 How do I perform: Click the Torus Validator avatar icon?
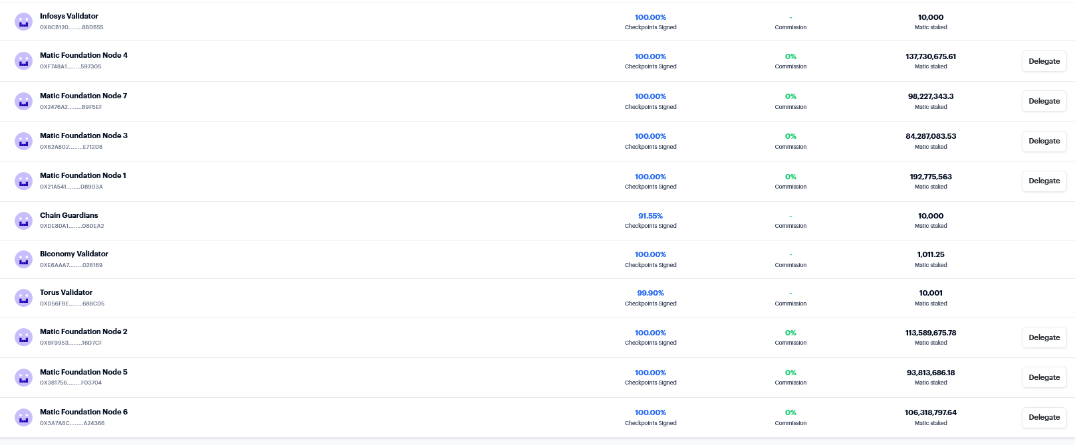click(24, 298)
